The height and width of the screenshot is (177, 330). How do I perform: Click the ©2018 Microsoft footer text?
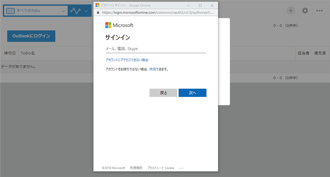[x=114, y=168]
